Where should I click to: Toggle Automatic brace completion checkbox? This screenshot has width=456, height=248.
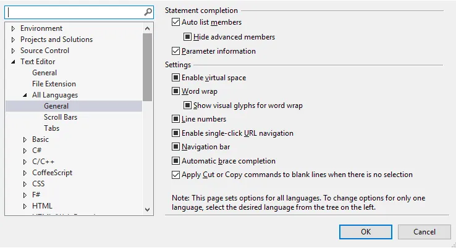pos(176,161)
